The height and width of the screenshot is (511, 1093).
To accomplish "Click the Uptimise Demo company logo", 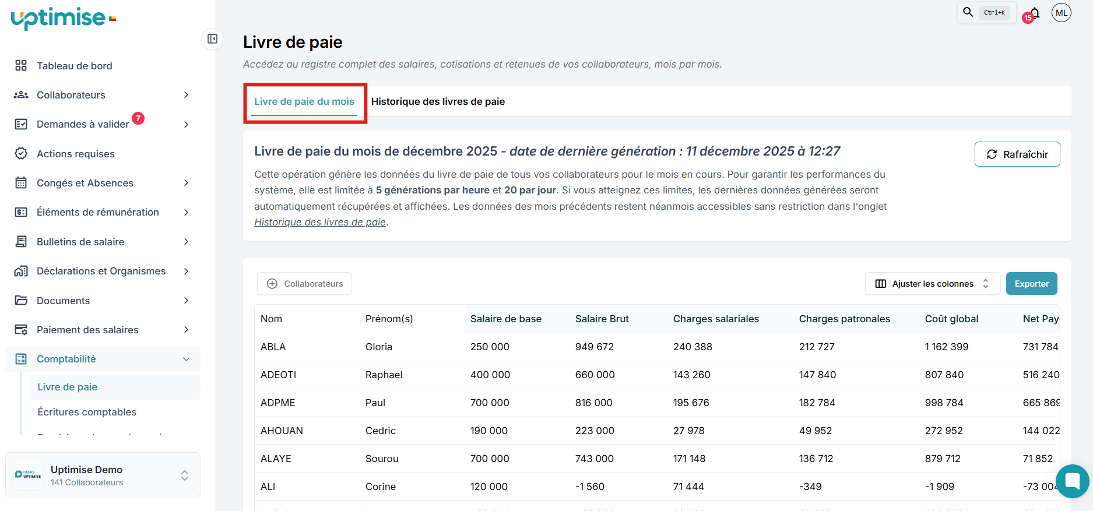I will 28,475.
